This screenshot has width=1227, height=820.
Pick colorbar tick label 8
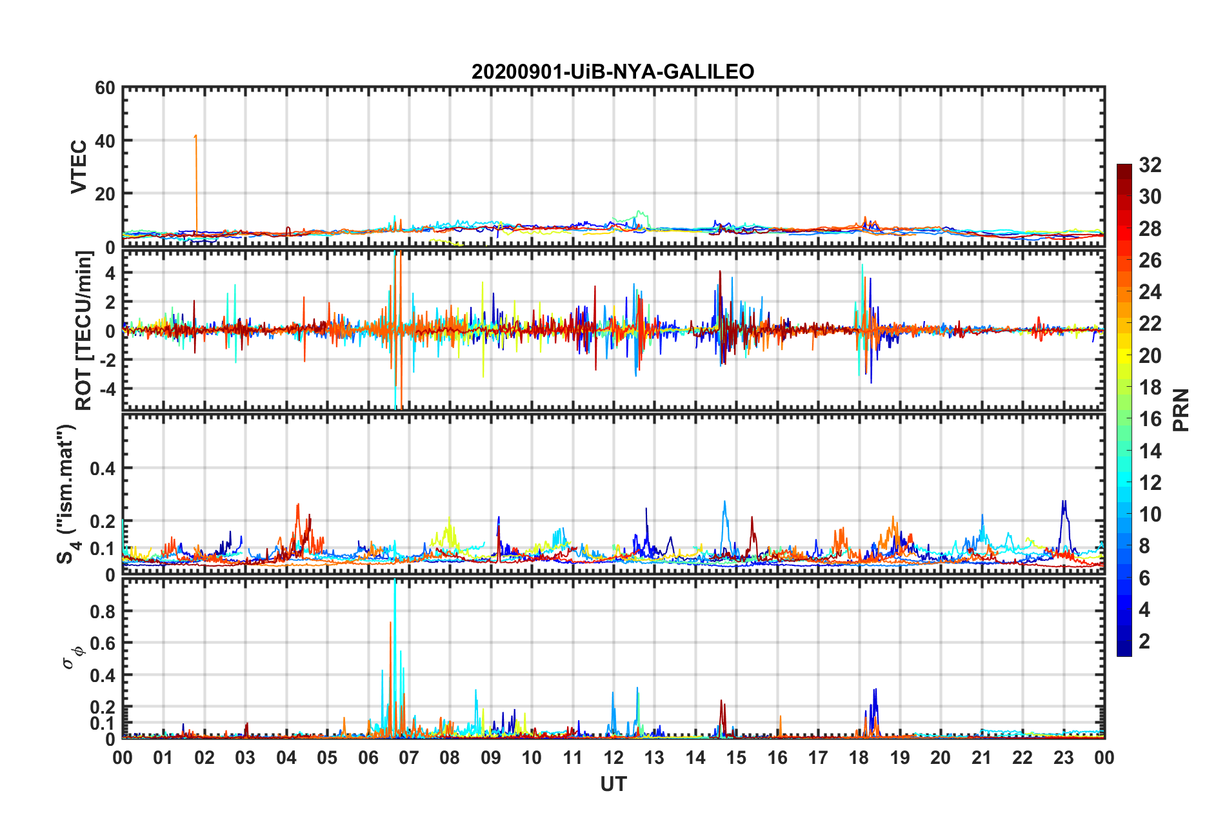point(1144,546)
